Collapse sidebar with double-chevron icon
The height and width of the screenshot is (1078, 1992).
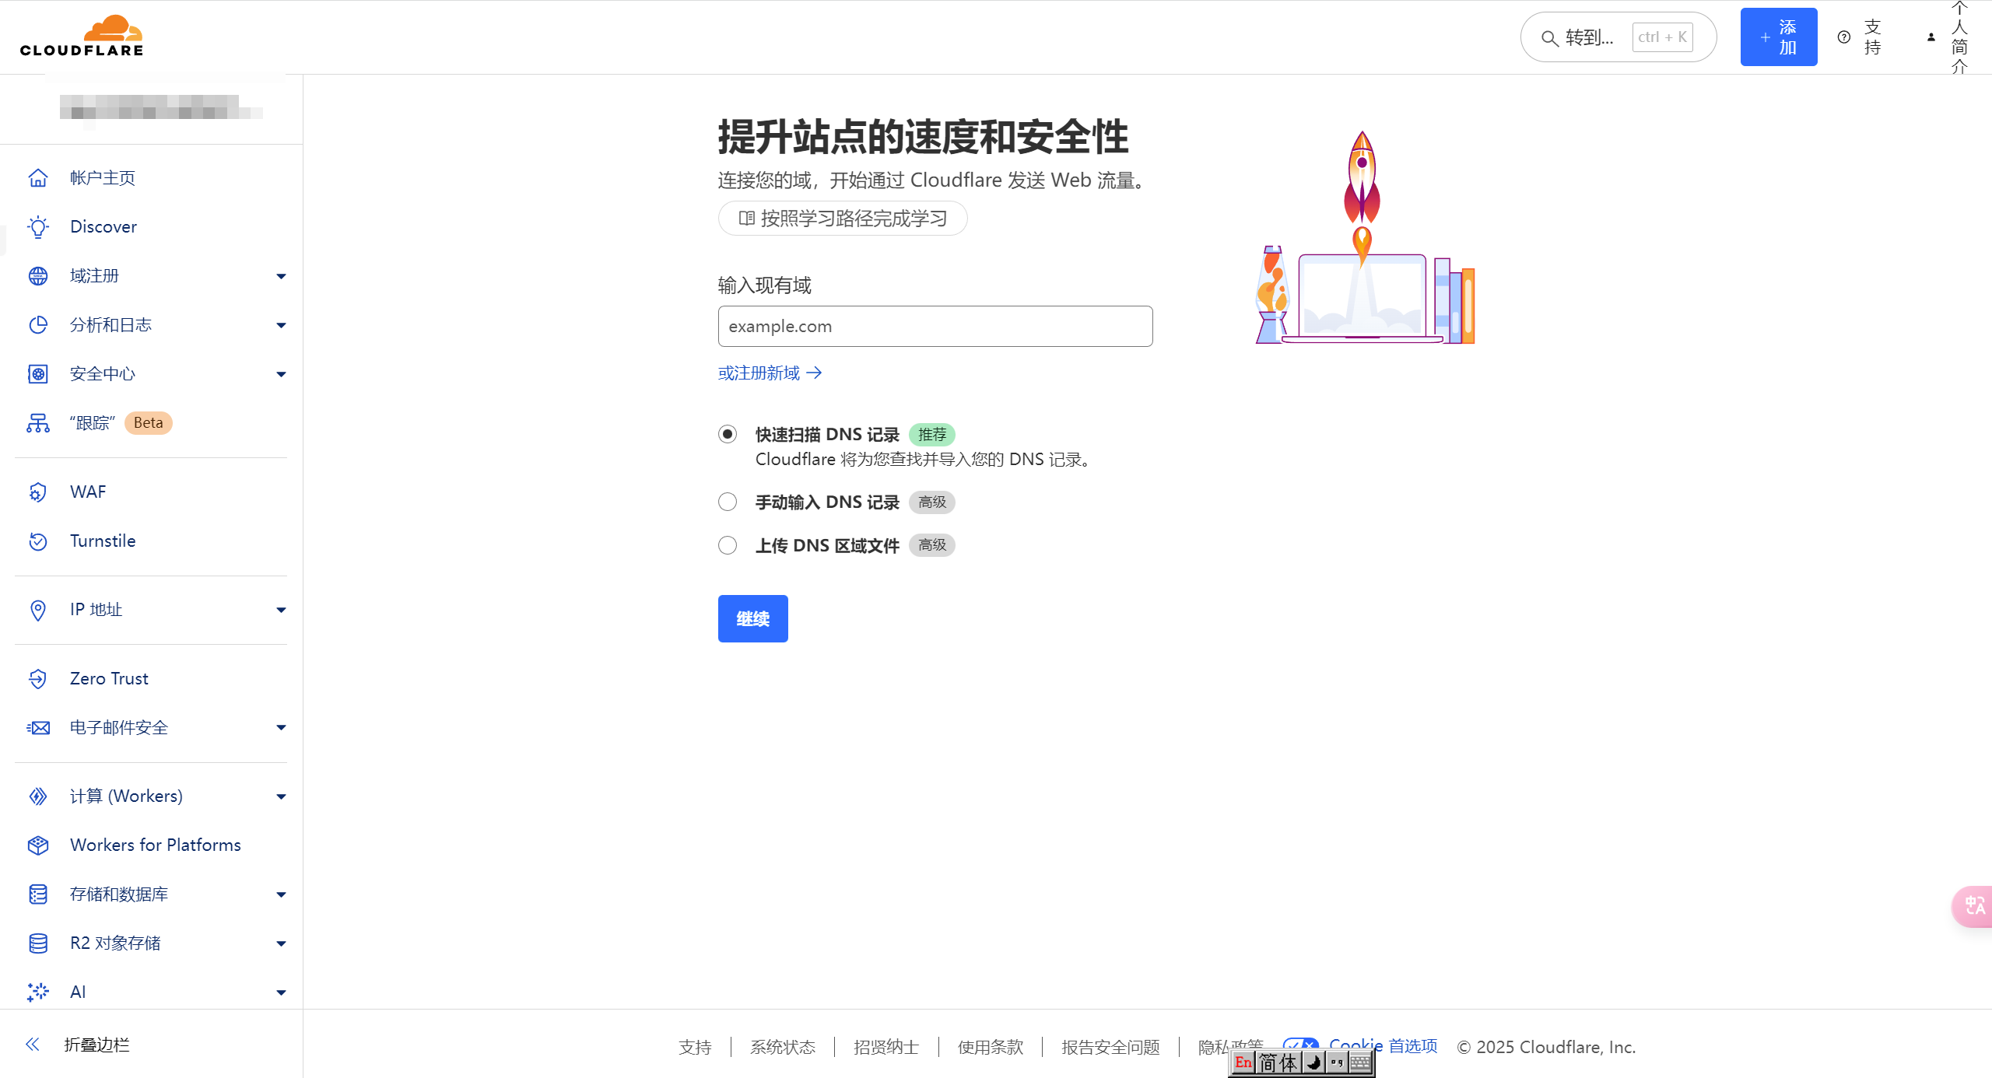pos(33,1045)
